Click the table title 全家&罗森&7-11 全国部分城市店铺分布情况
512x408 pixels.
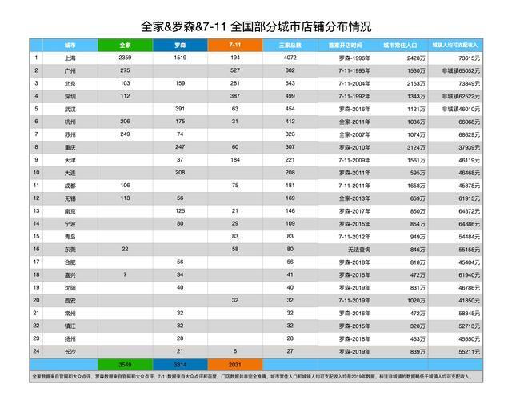click(x=256, y=26)
